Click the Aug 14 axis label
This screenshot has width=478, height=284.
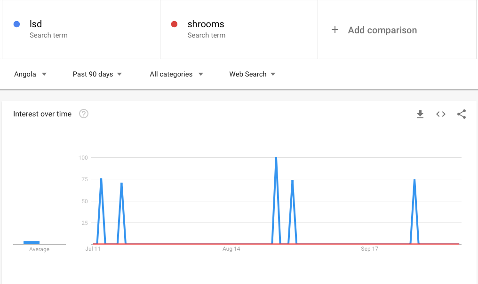point(231,249)
